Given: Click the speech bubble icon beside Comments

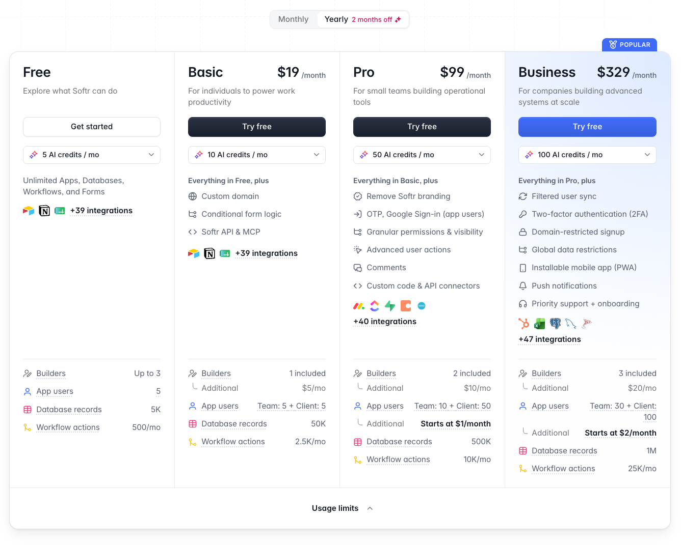Looking at the screenshot, I should [358, 268].
